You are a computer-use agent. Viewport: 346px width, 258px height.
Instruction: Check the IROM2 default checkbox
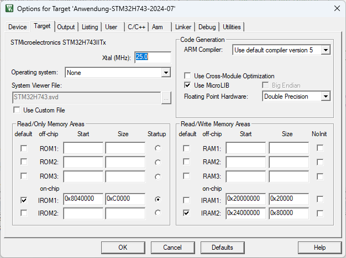(x=24, y=213)
